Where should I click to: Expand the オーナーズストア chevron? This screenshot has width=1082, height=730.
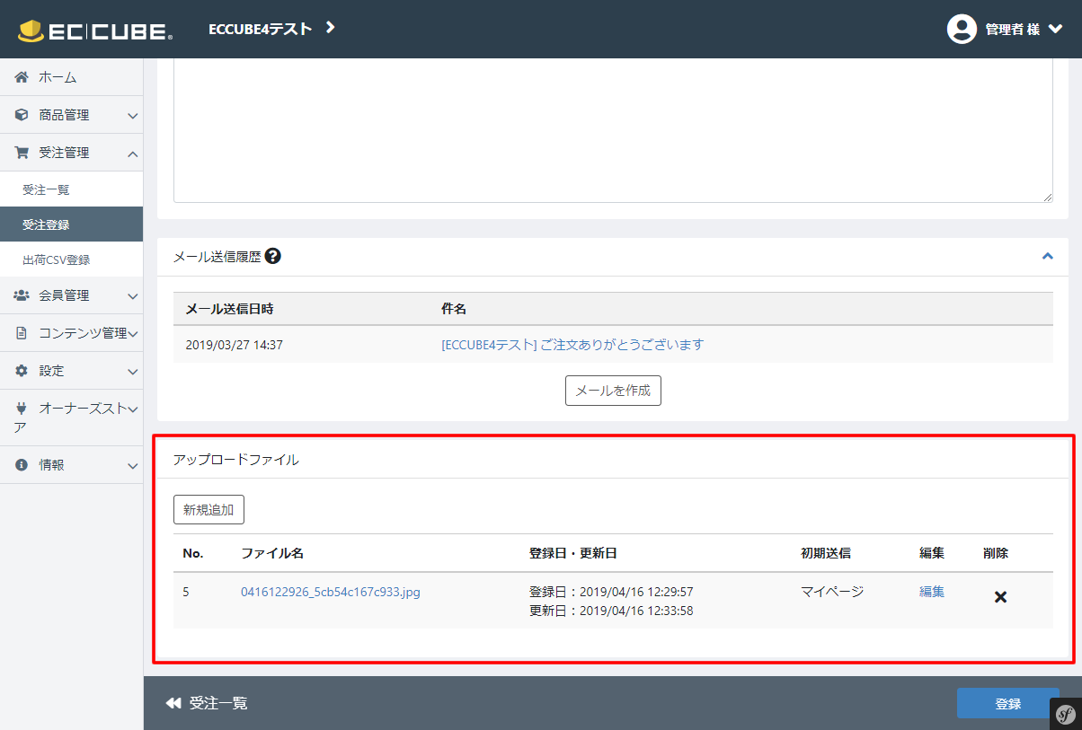tap(132, 409)
